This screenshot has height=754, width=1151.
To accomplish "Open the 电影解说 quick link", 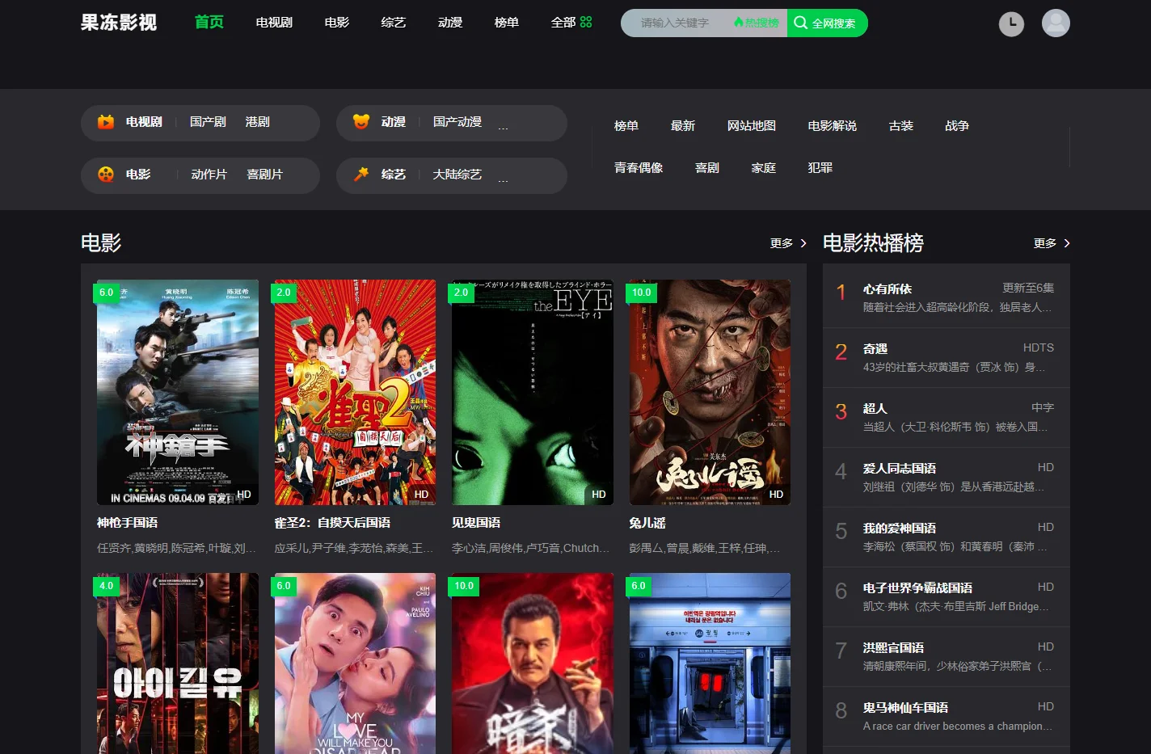I will click(833, 126).
